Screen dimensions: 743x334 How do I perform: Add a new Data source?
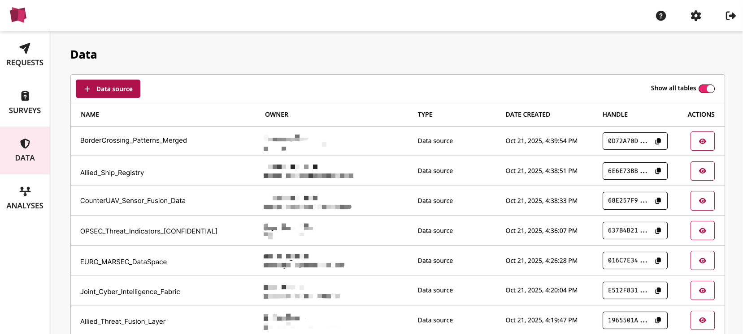pyautogui.click(x=108, y=89)
